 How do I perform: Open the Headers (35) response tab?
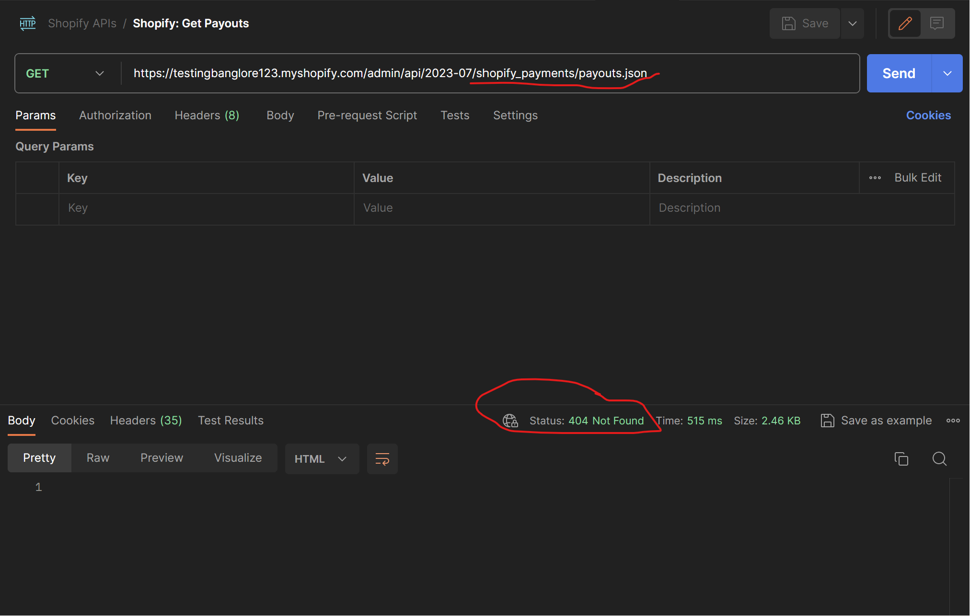pos(146,421)
